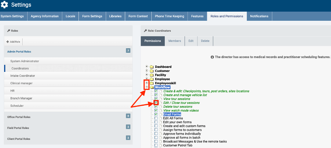Expand the Client Portal Roles section
Screen dimensions: 331x148
click(68, 139)
